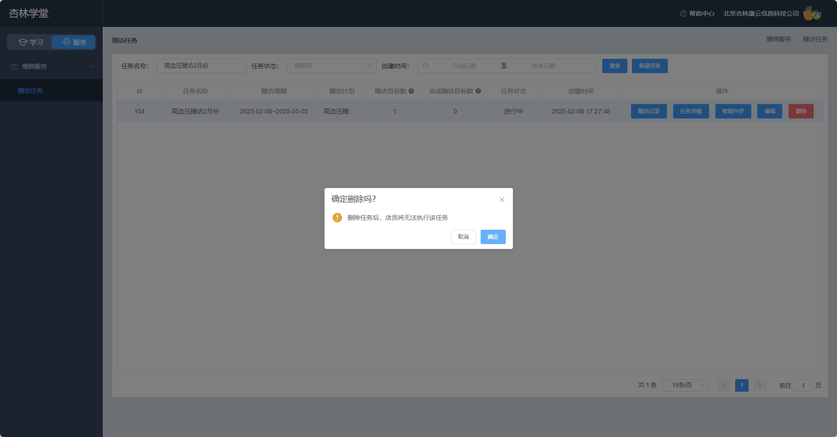Click the 随访周期 2025-02-08~2025-05-03 cell
Viewport: 837px width, 437px height.
(x=274, y=111)
